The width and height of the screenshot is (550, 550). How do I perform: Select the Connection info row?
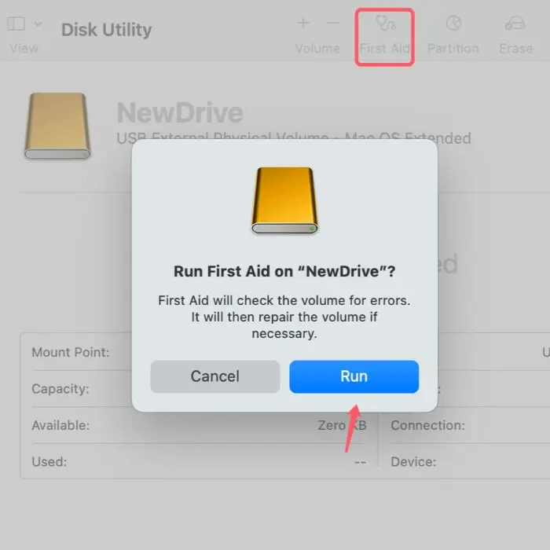click(x=427, y=425)
